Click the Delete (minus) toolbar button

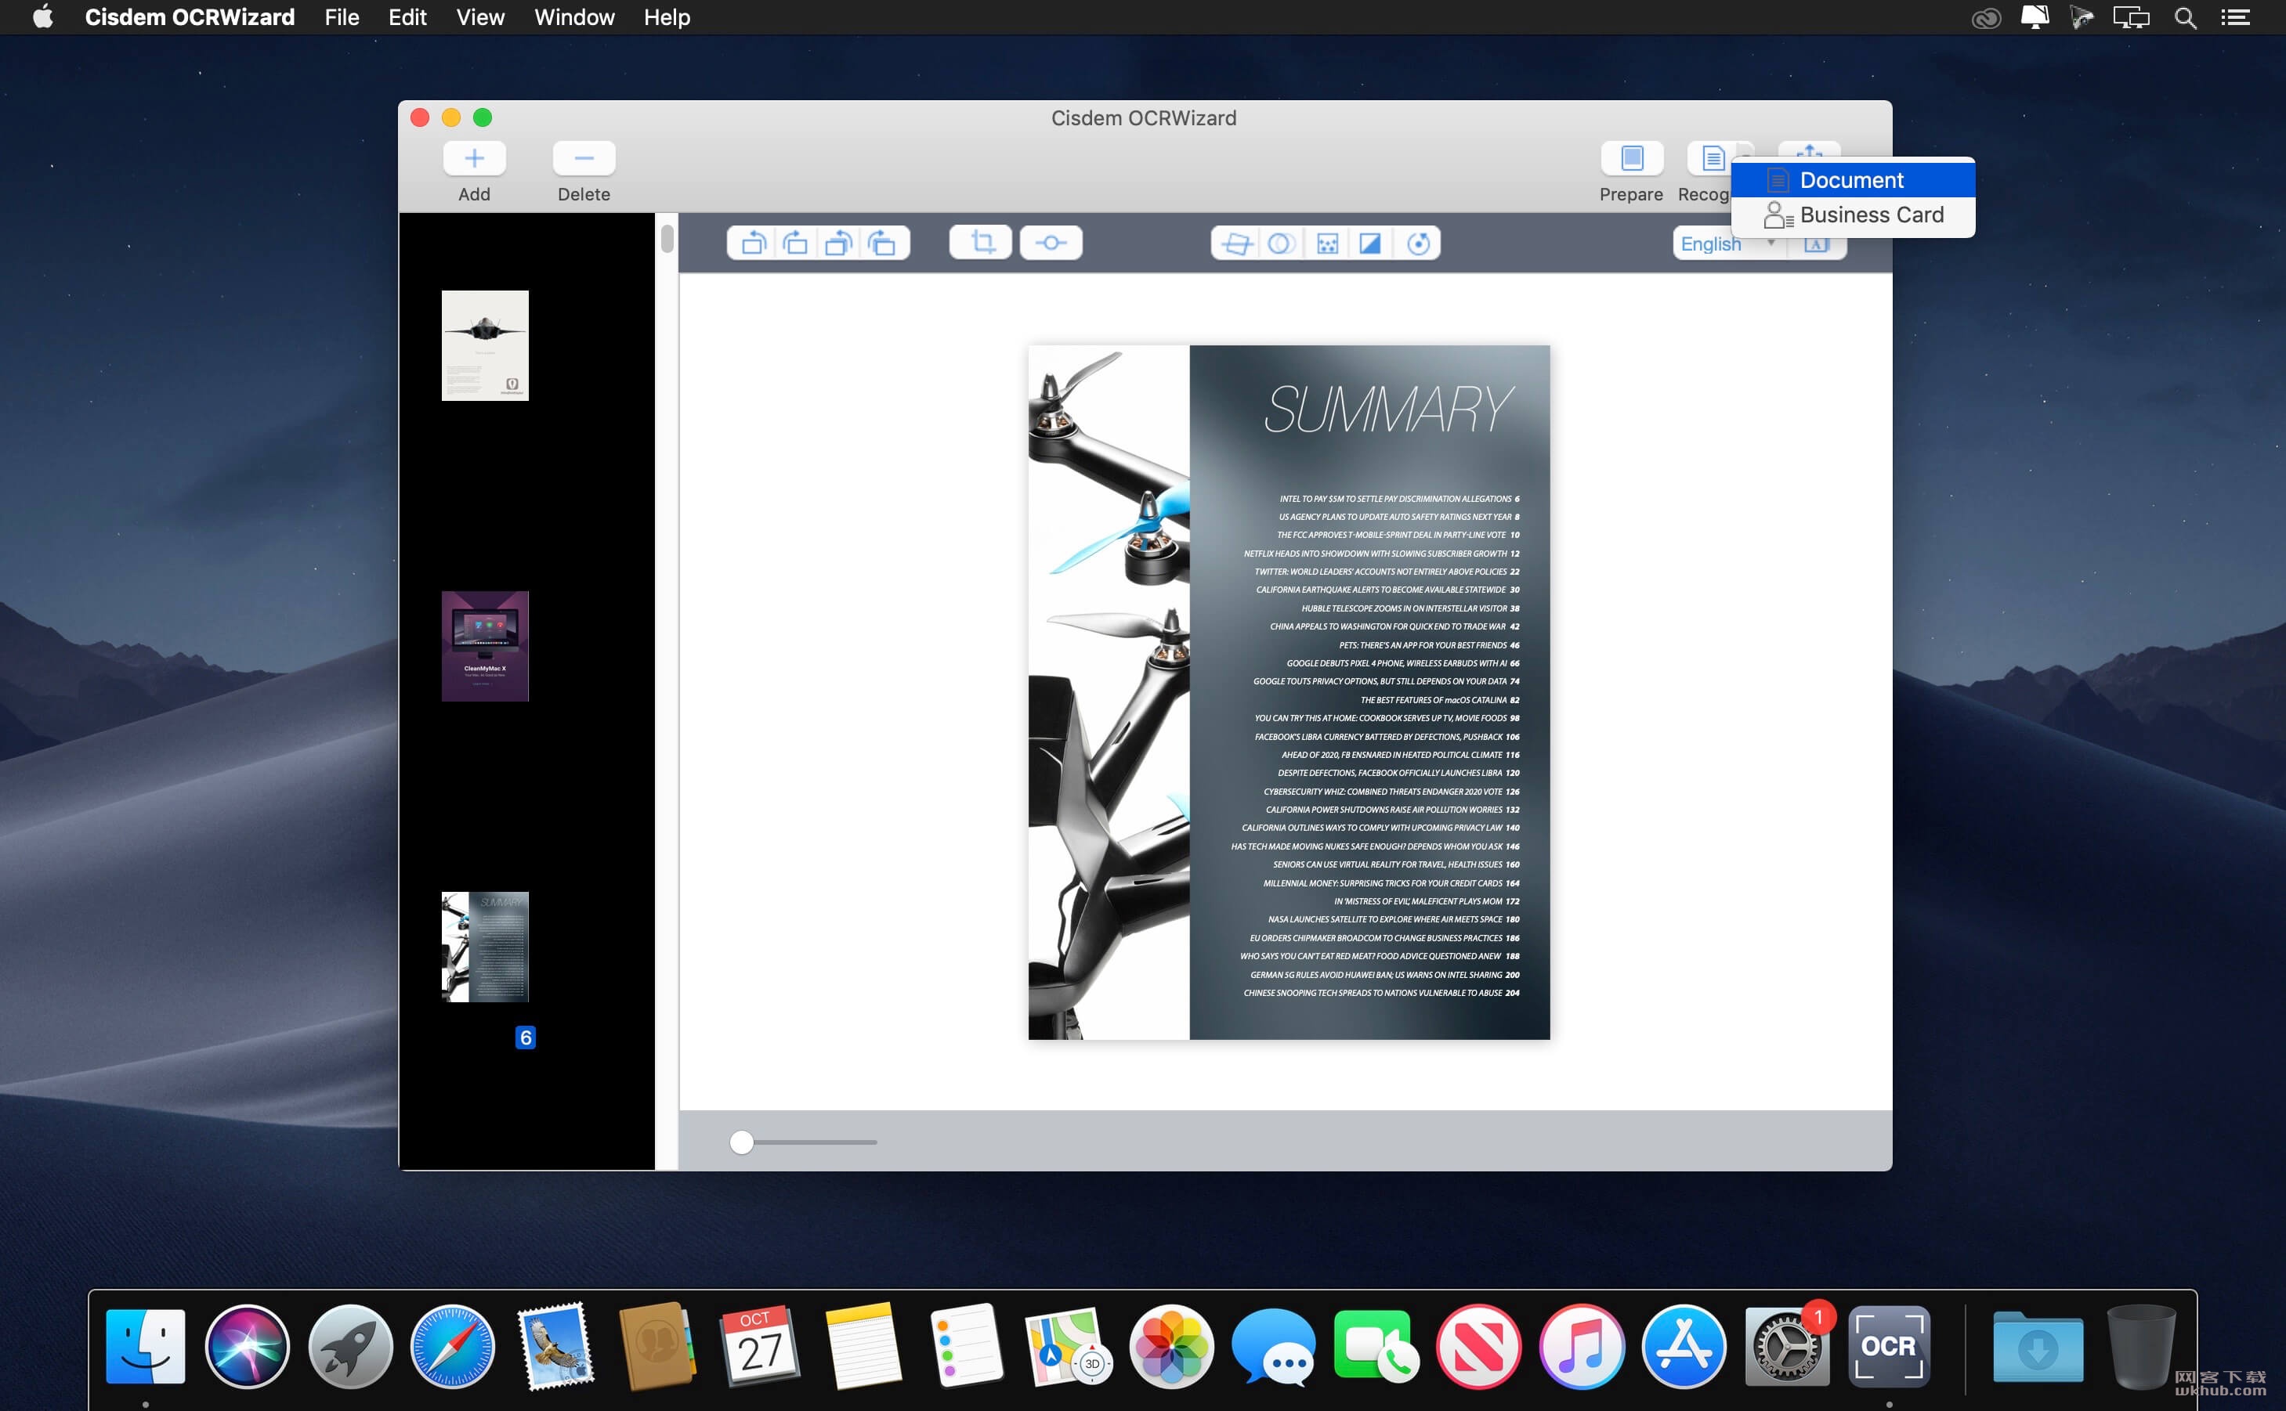click(584, 159)
